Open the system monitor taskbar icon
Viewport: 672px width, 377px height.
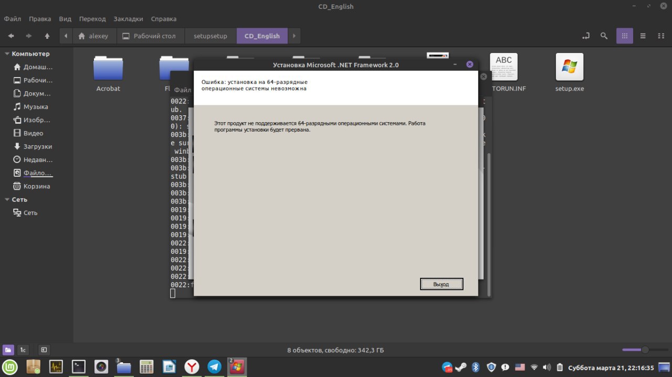click(56, 367)
